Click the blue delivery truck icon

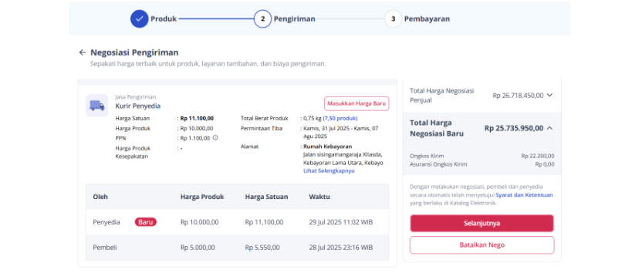(96, 106)
